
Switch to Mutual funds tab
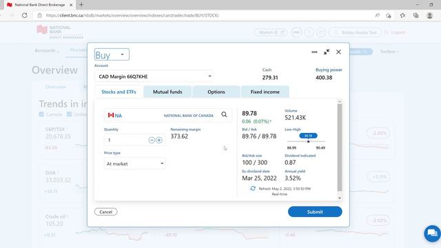[167, 92]
